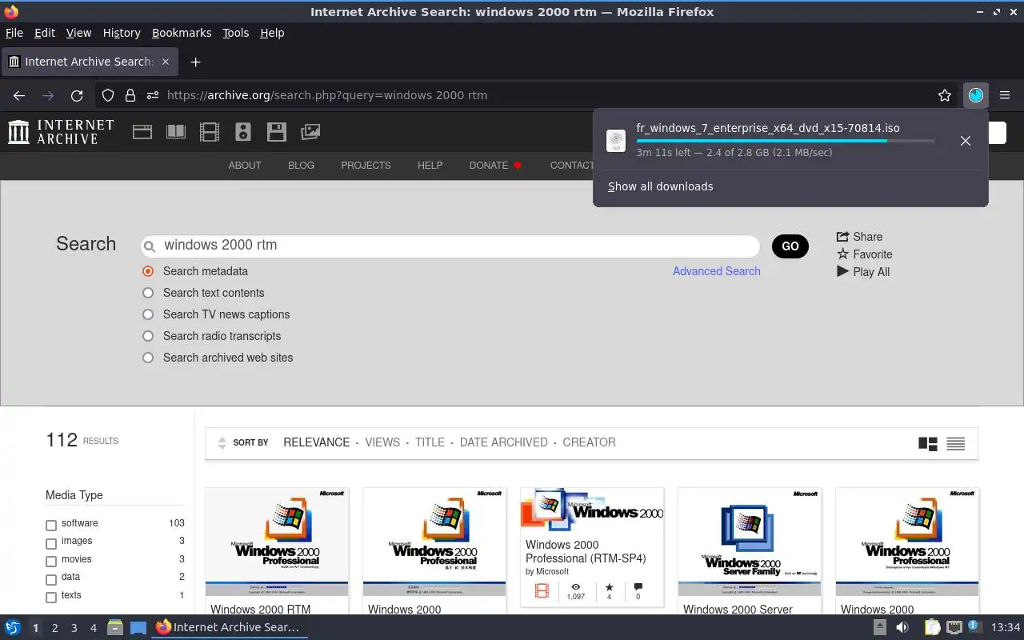Open the file manager taskbar launcher
The width and height of the screenshot is (1024, 640).
click(x=115, y=628)
